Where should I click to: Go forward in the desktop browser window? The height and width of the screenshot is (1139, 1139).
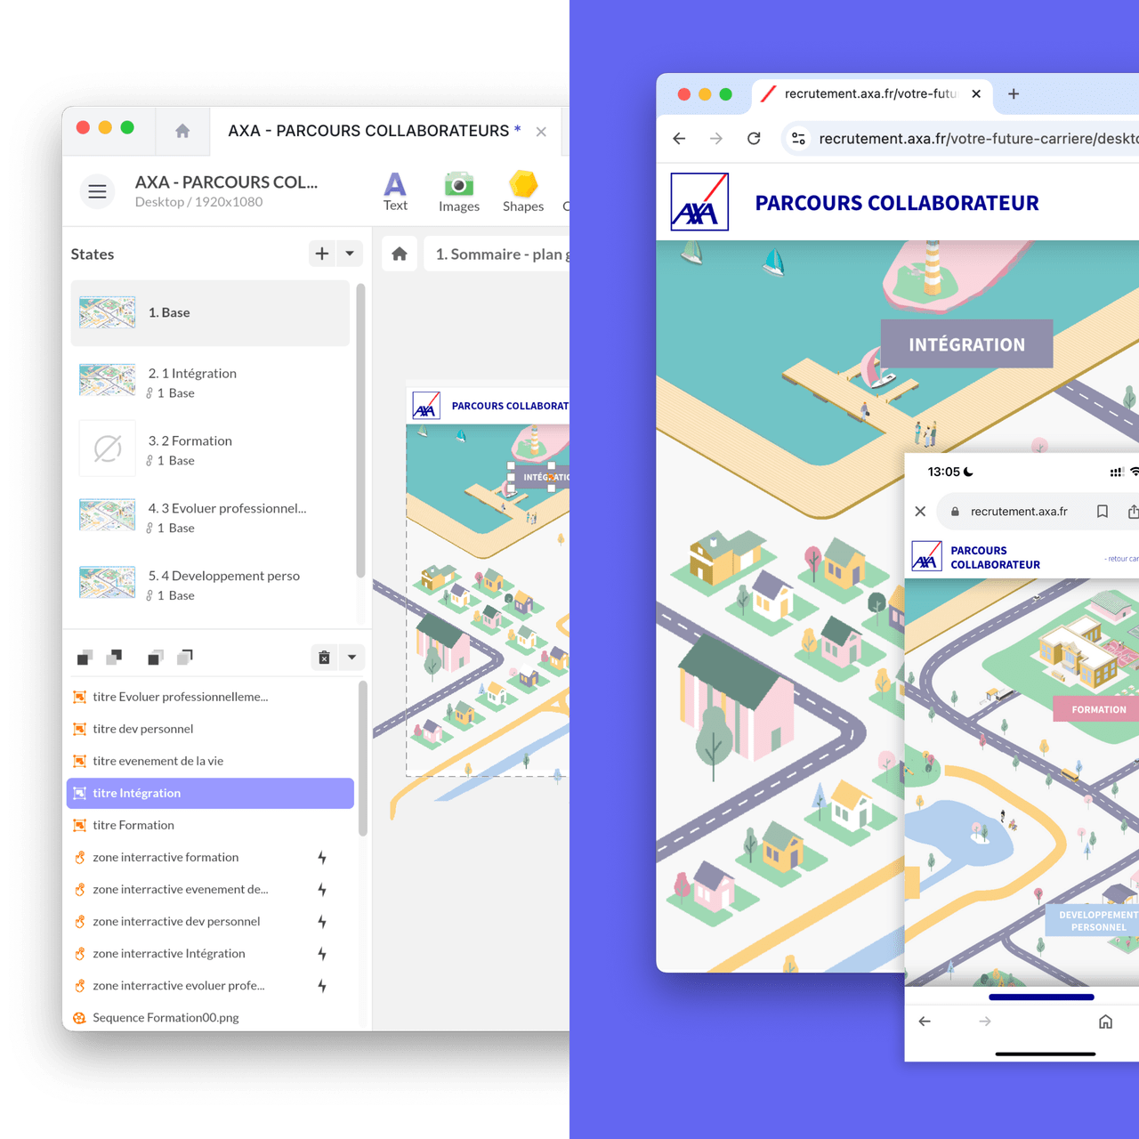click(x=716, y=139)
